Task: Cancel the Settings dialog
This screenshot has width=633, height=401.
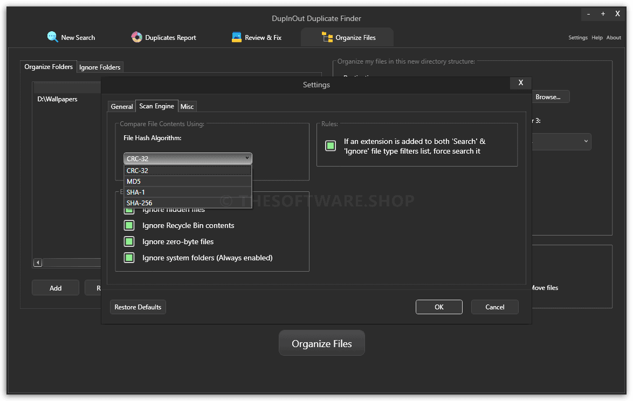Action: point(494,307)
